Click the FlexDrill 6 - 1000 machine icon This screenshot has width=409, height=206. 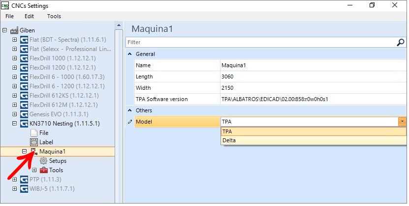[x=24, y=77]
